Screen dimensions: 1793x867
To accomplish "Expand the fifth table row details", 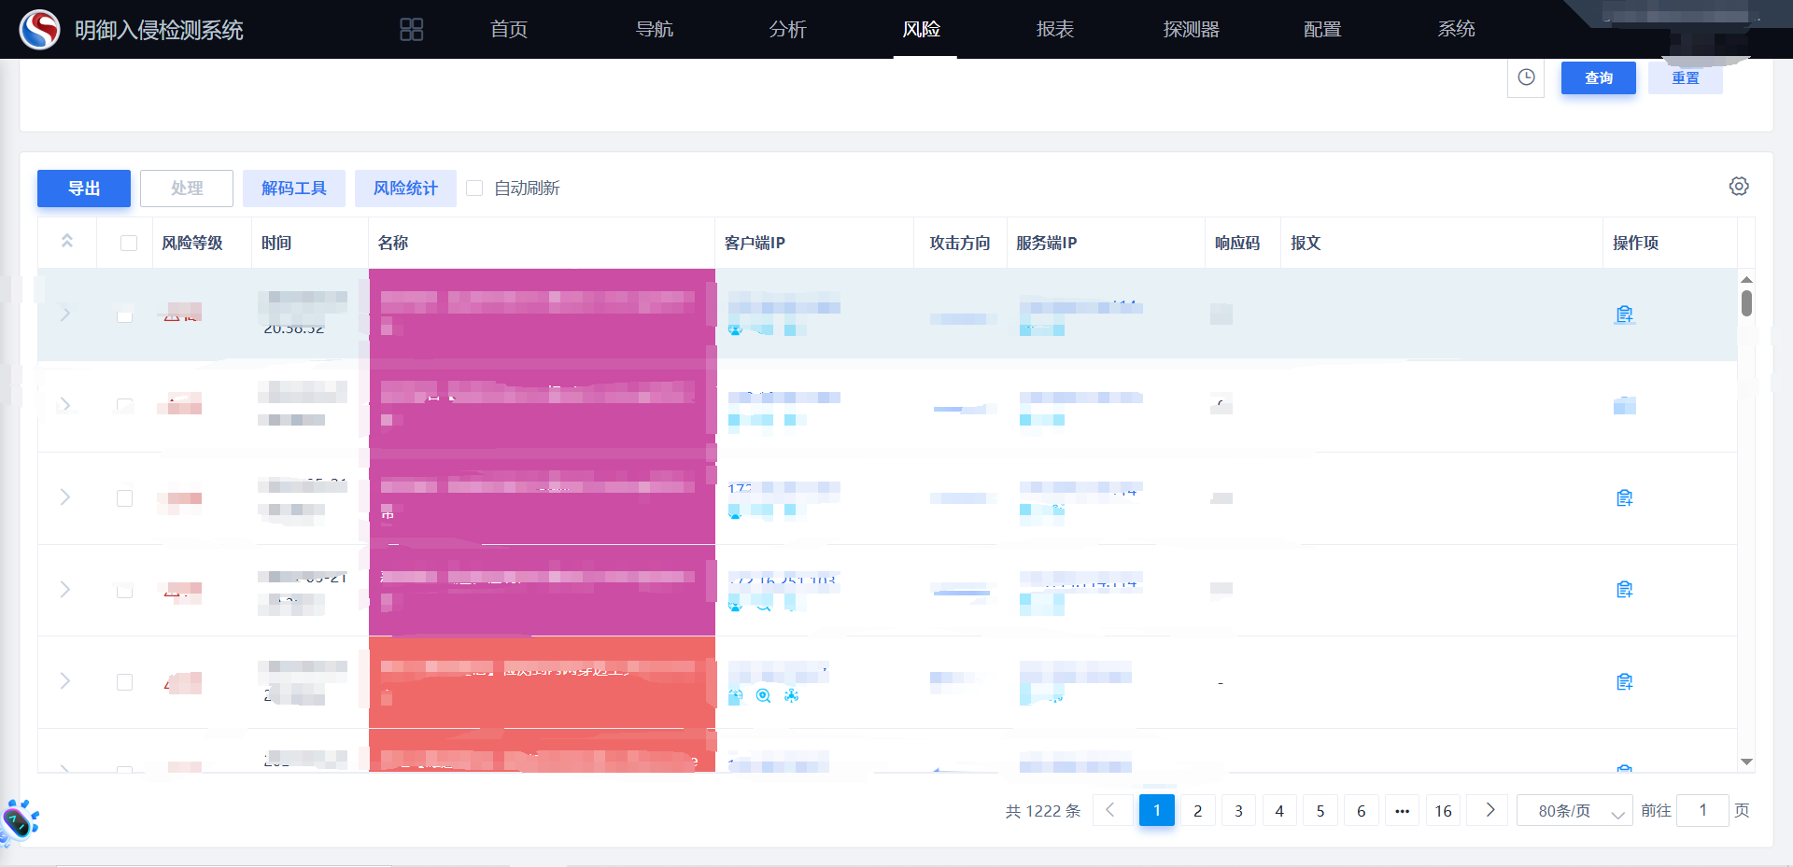I will pos(65,681).
